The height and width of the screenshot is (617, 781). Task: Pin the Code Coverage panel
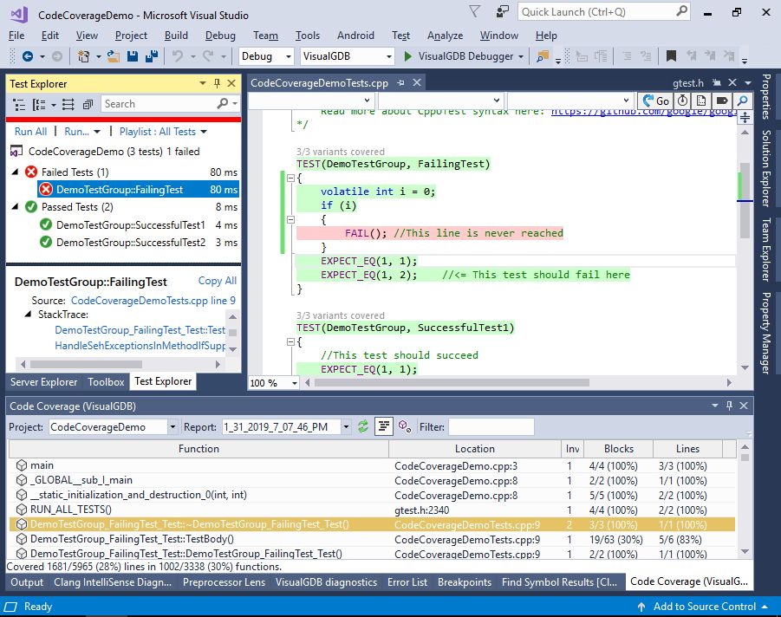click(x=729, y=406)
